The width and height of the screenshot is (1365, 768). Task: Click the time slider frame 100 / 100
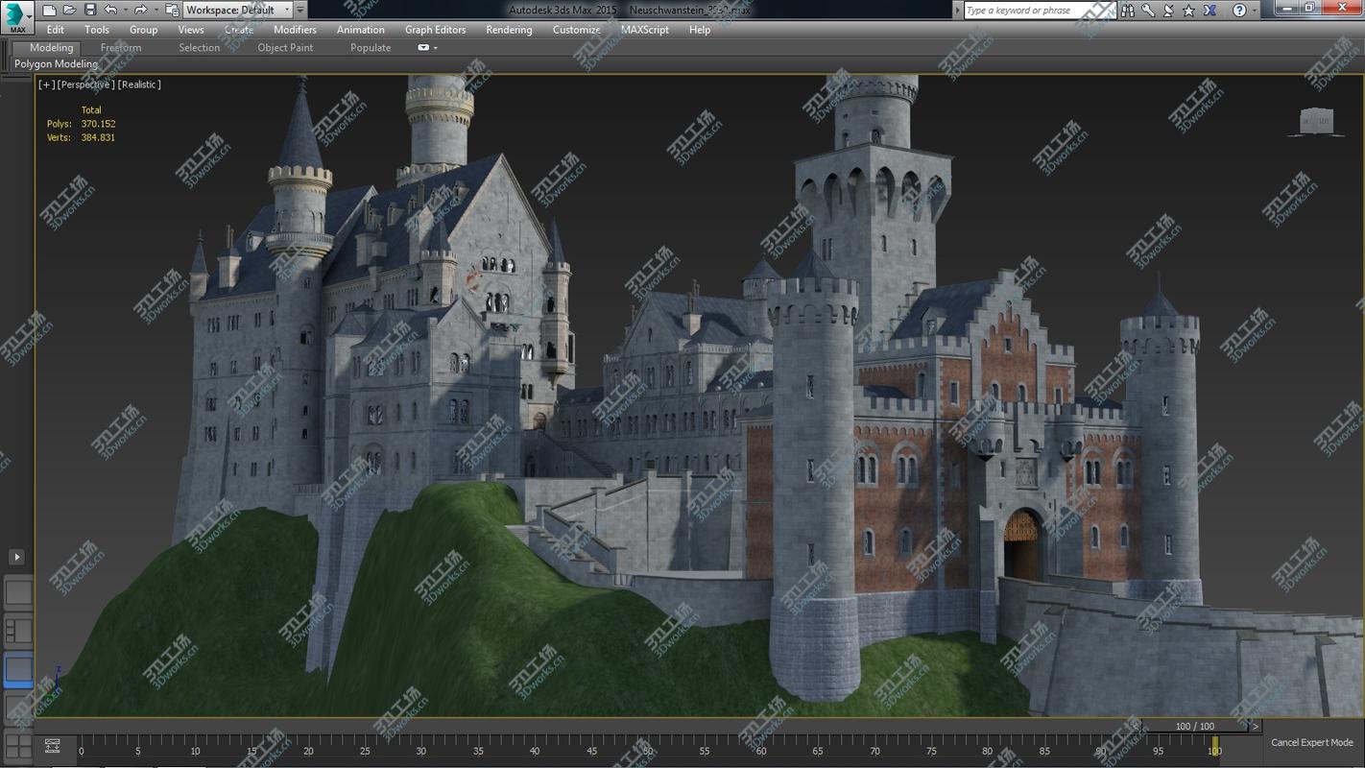click(1194, 727)
